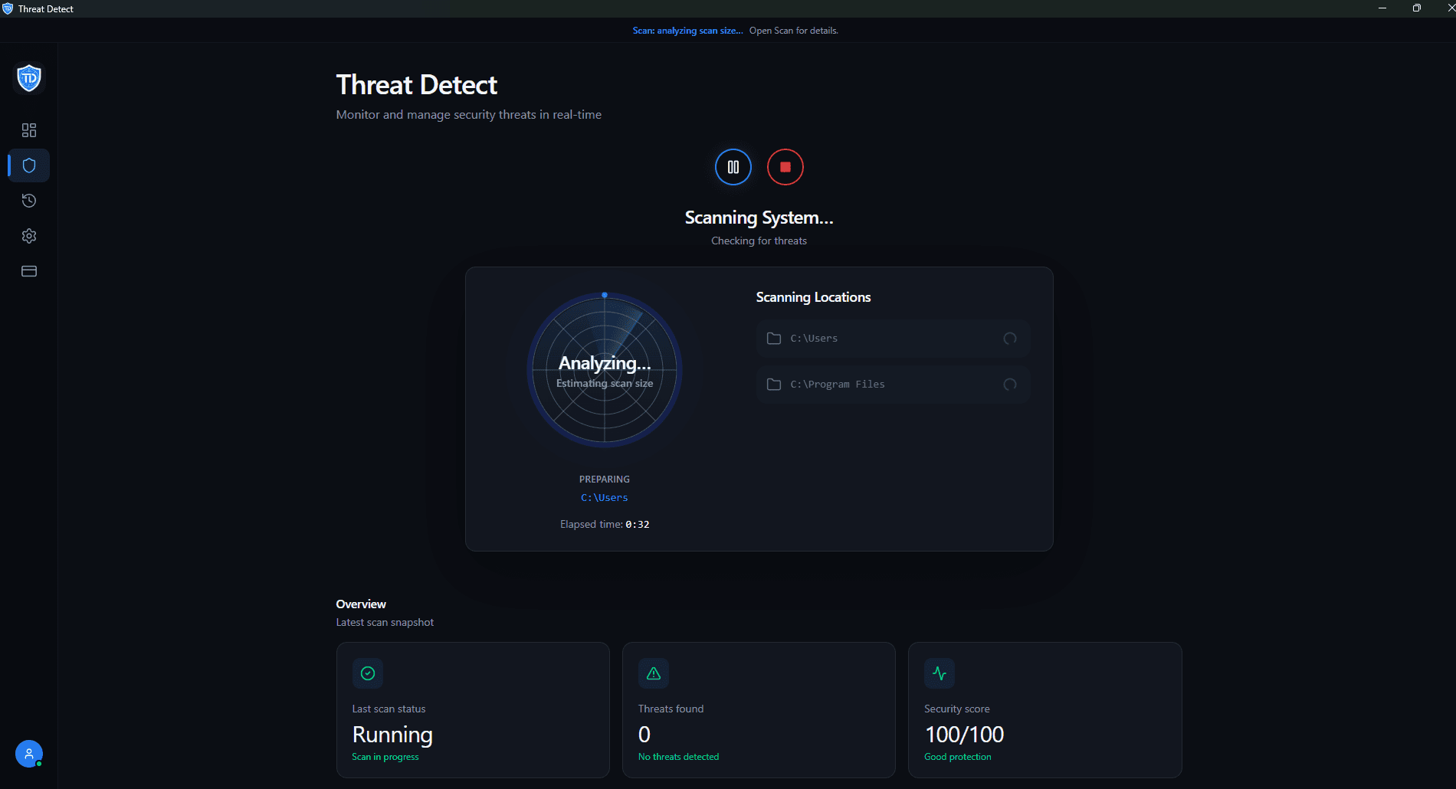This screenshot has width=1456, height=789.
Task: Click the radar scan progress circle
Action: [605, 370]
